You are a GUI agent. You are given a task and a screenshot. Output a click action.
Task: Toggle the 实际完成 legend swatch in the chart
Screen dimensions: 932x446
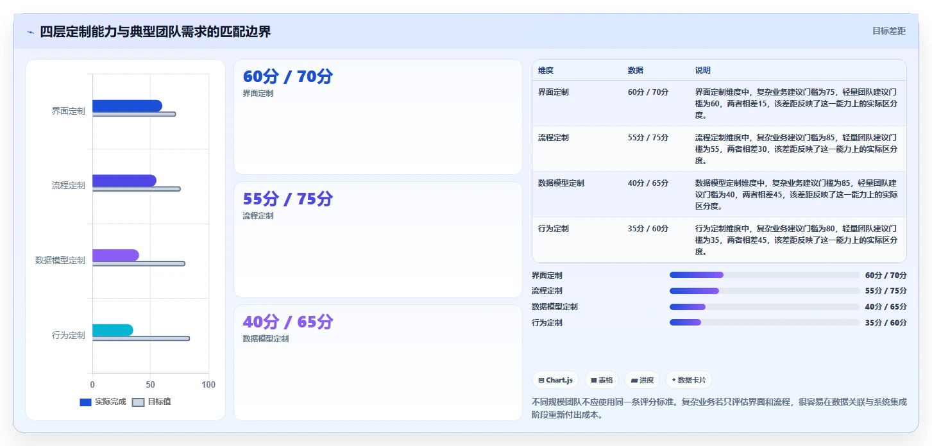[85, 402]
